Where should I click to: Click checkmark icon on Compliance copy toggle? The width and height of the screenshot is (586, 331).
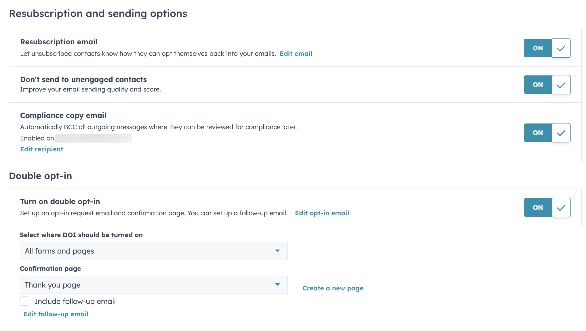point(561,133)
